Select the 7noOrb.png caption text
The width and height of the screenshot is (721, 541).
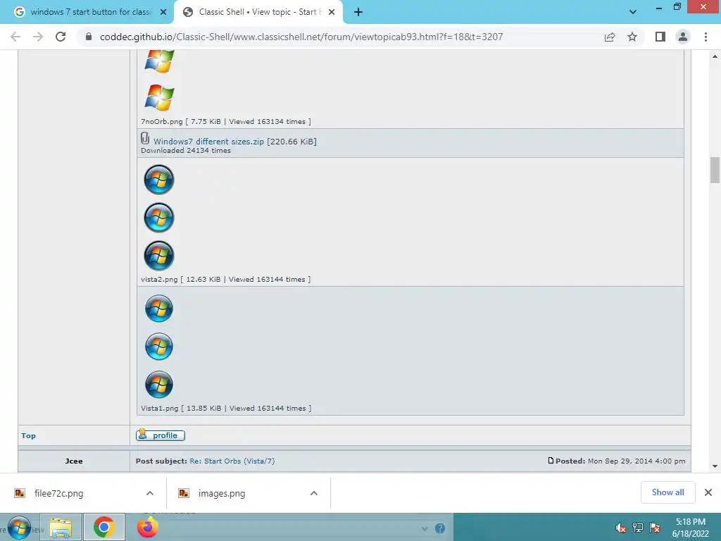(x=226, y=122)
